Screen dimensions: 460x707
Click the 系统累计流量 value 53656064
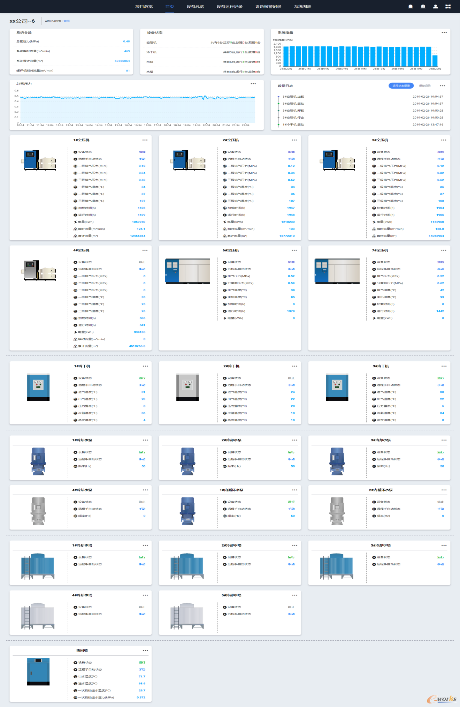[122, 61]
